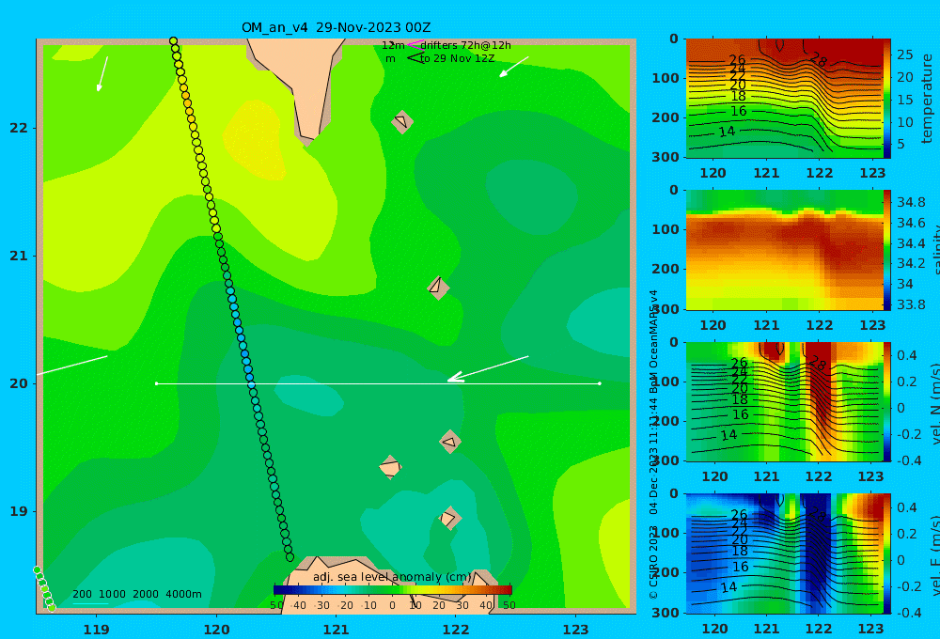Click the vel. N color bar
940x639 pixels.
coord(887,401)
